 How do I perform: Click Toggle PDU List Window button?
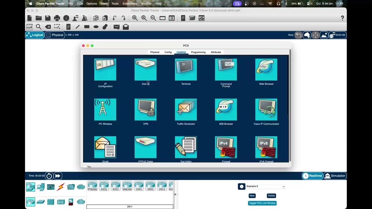[x=262, y=203]
